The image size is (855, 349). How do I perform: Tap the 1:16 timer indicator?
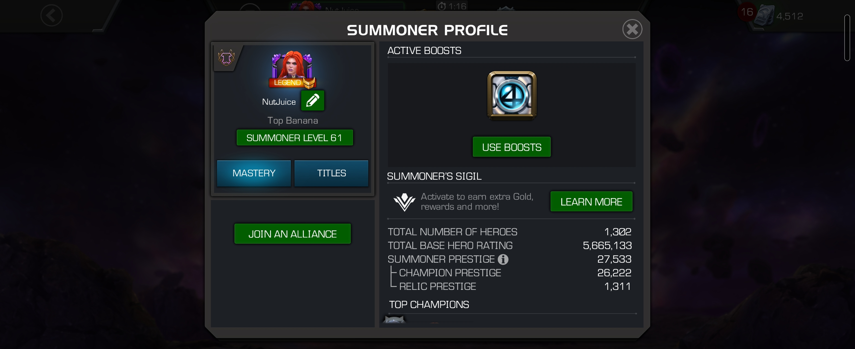tap(452, 6)
